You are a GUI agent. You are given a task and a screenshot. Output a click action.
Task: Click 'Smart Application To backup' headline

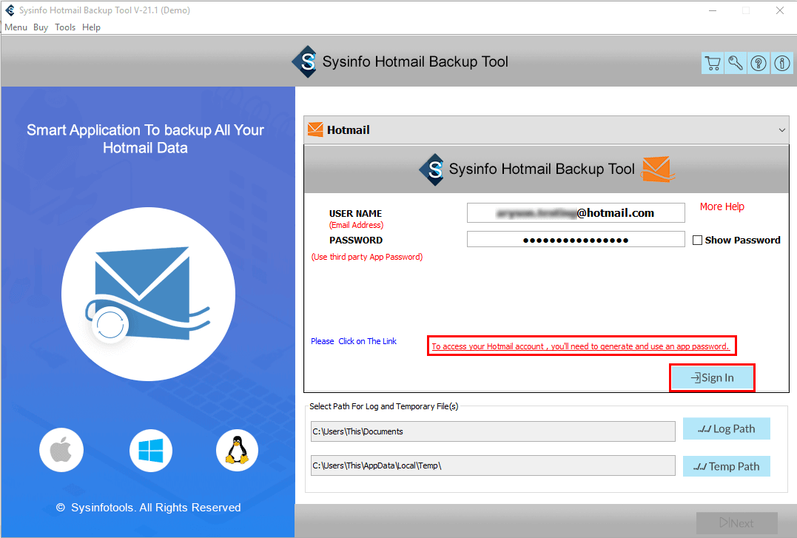click(x=145, y=139)
